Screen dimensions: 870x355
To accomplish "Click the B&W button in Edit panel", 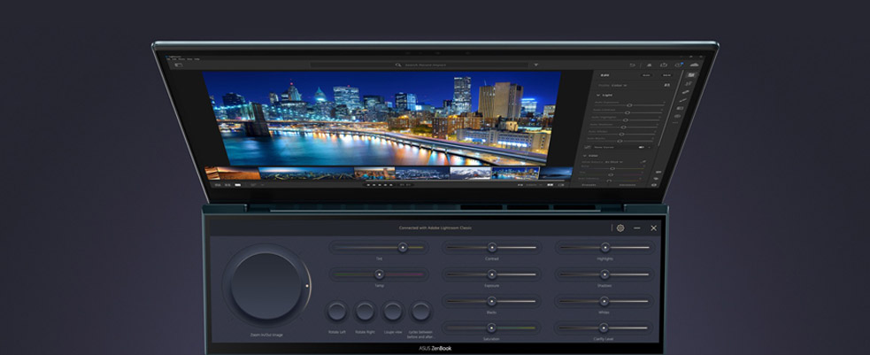I will pyautogui.click(x=666, y=75).
